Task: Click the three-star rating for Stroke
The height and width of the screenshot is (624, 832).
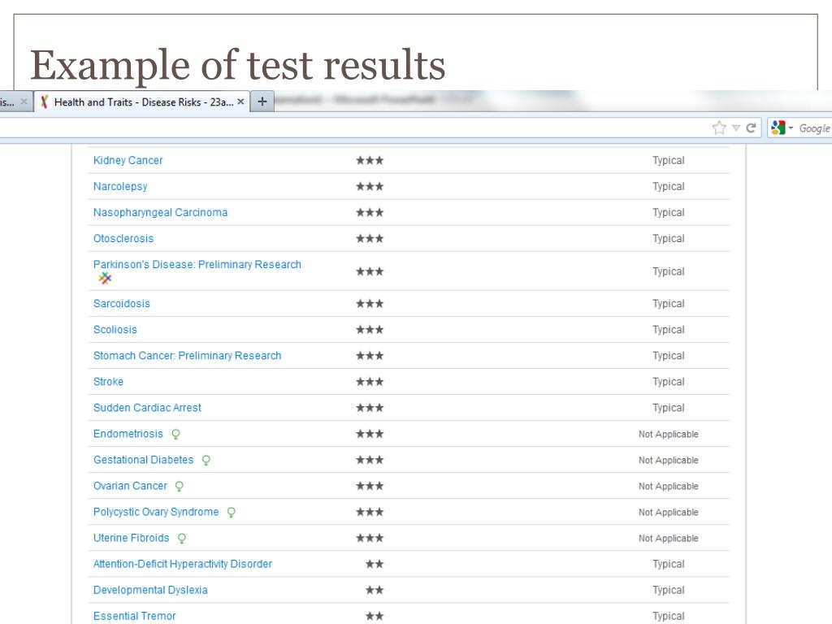Action: point(370,382)
